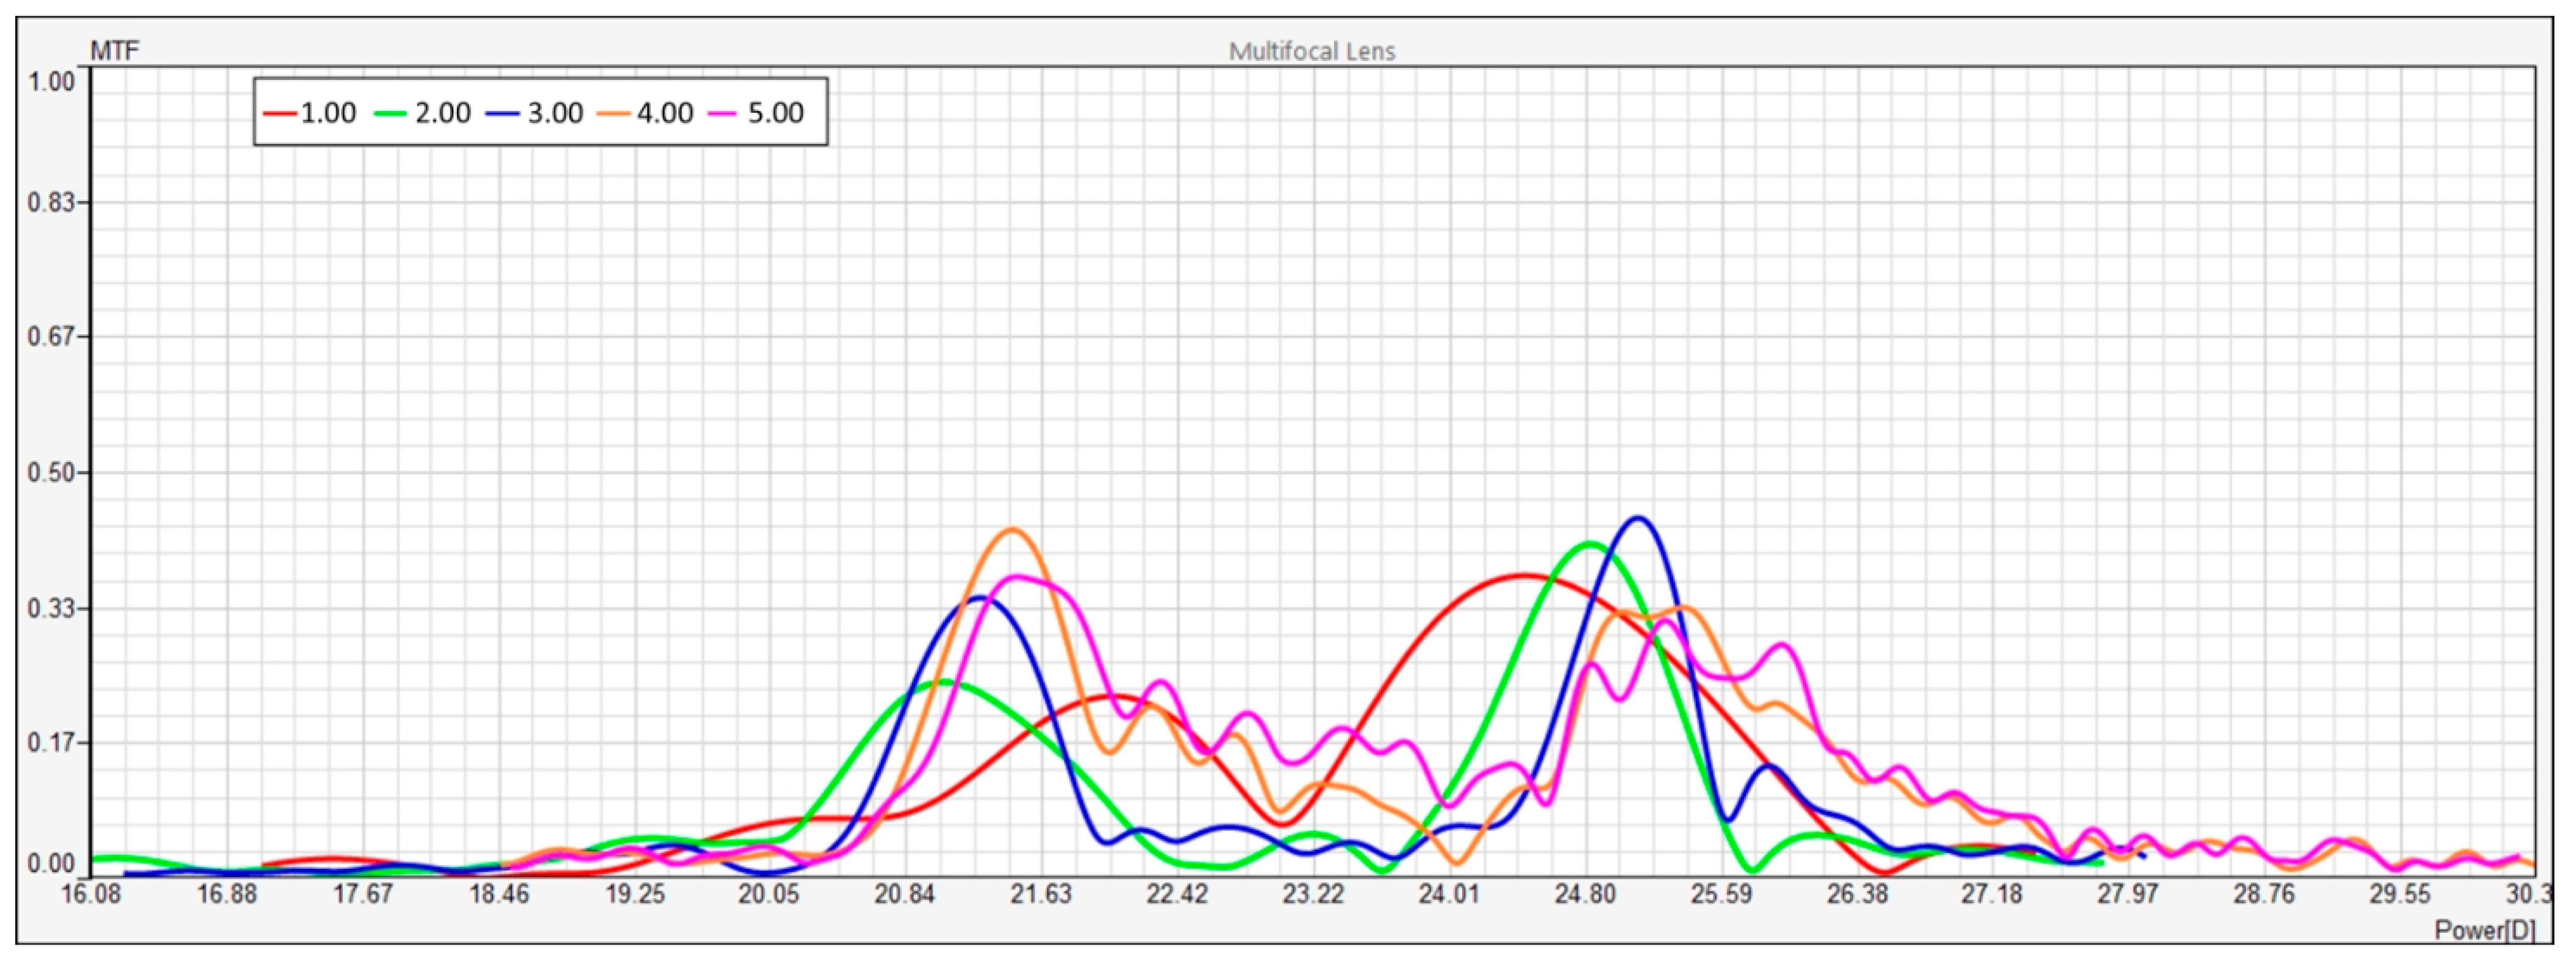
Task: Click the 0.50 y-axis tick label
Action: point(51,472)
